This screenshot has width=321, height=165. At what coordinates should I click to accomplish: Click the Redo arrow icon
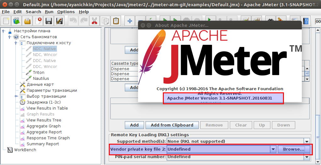click(83, 21)
